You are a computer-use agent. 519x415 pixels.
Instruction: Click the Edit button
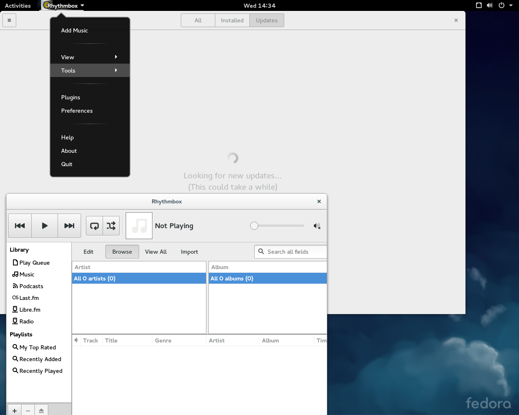click(88, 252)
